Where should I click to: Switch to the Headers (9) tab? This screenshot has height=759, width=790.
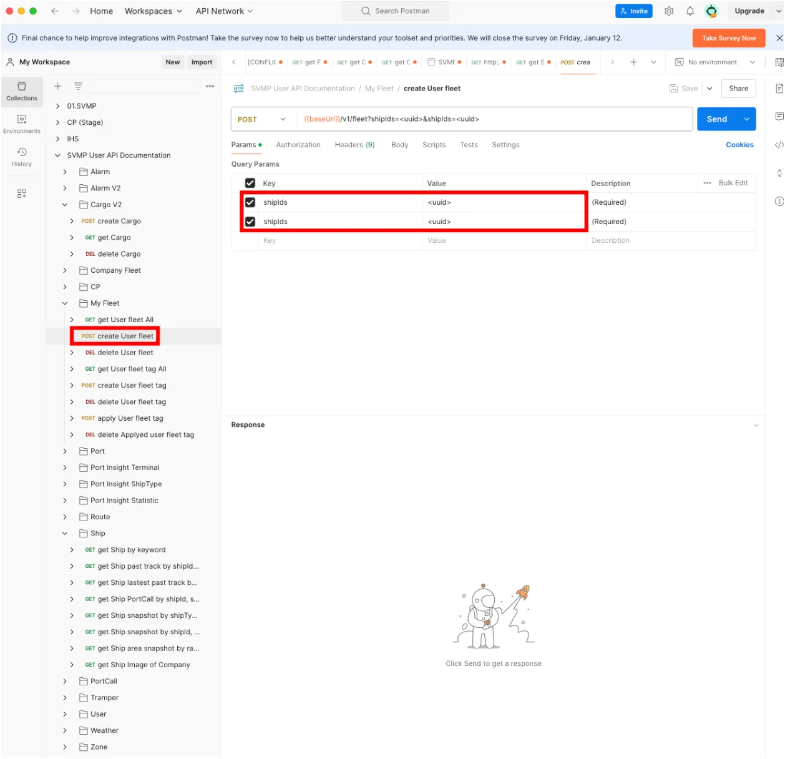coord(354,145)
